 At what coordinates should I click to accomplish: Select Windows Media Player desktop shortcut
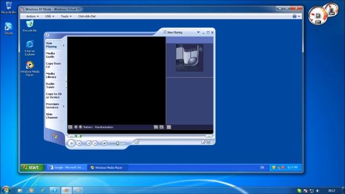tap(30, 68)
